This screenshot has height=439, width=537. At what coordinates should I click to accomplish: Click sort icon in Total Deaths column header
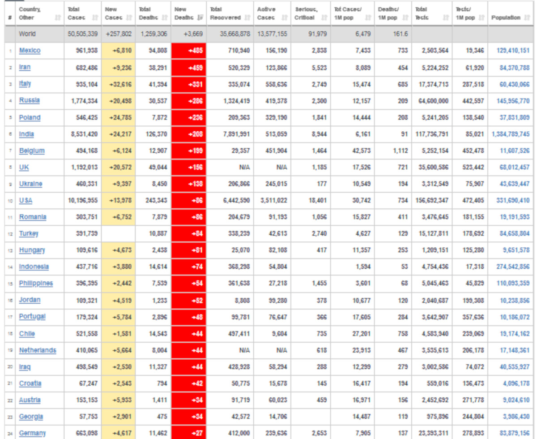165,18
